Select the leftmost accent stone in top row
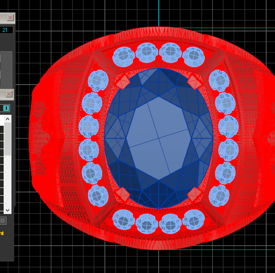The width and height of the screenshot is (275, 273). [123, 57]
